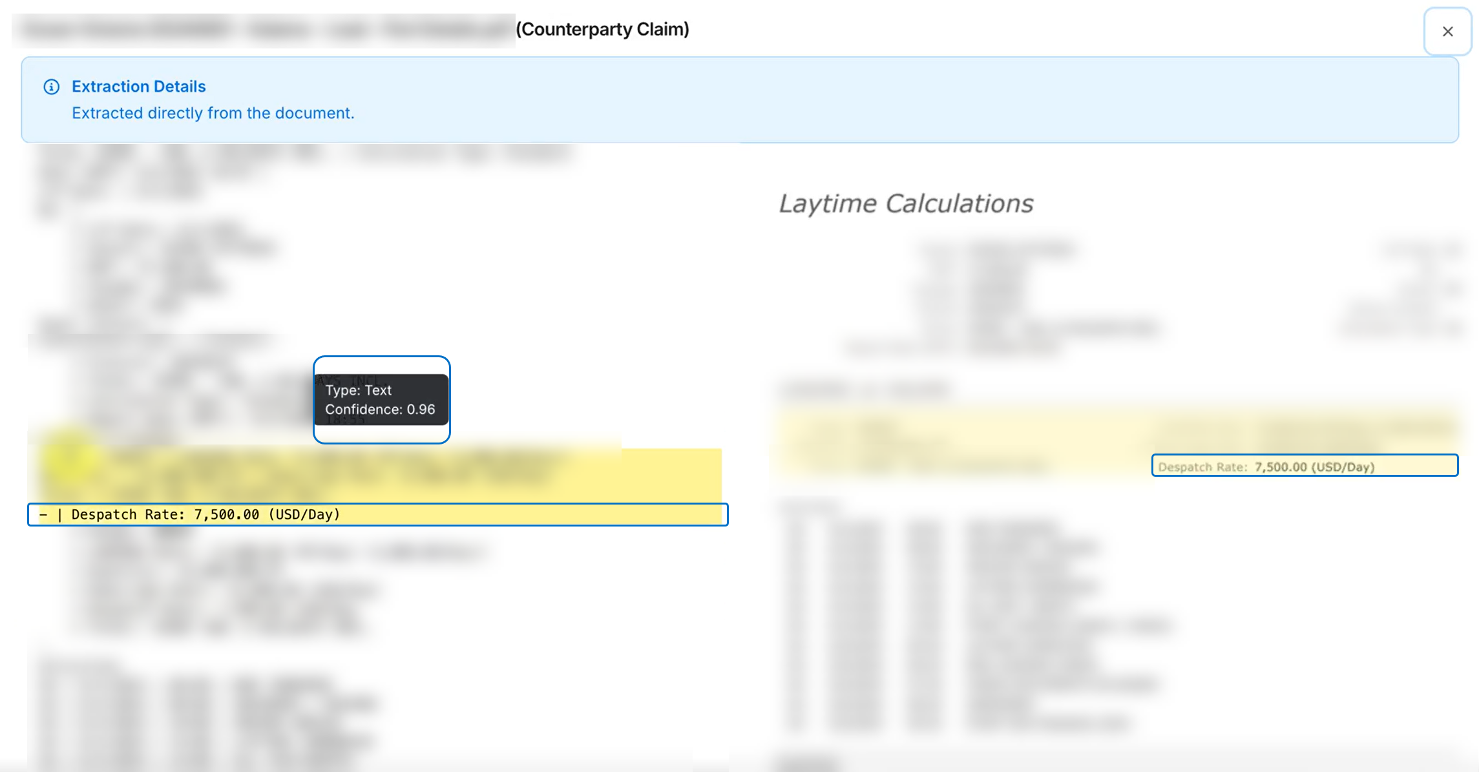Click the Laytime Calculations heading

905,203
